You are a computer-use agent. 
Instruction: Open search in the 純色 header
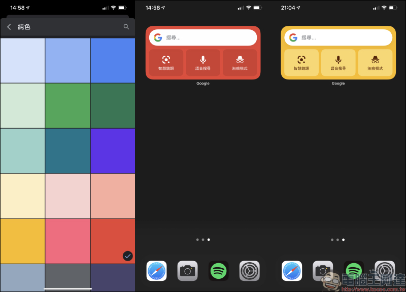pyautogui.click(x=126, y=27)
